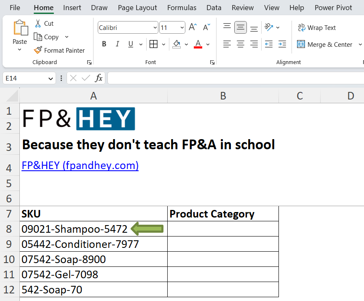The width and height of the screenshot is (364, 301).
Task: Expand the Merge & Center arrow
Action: tap(360, 44)
